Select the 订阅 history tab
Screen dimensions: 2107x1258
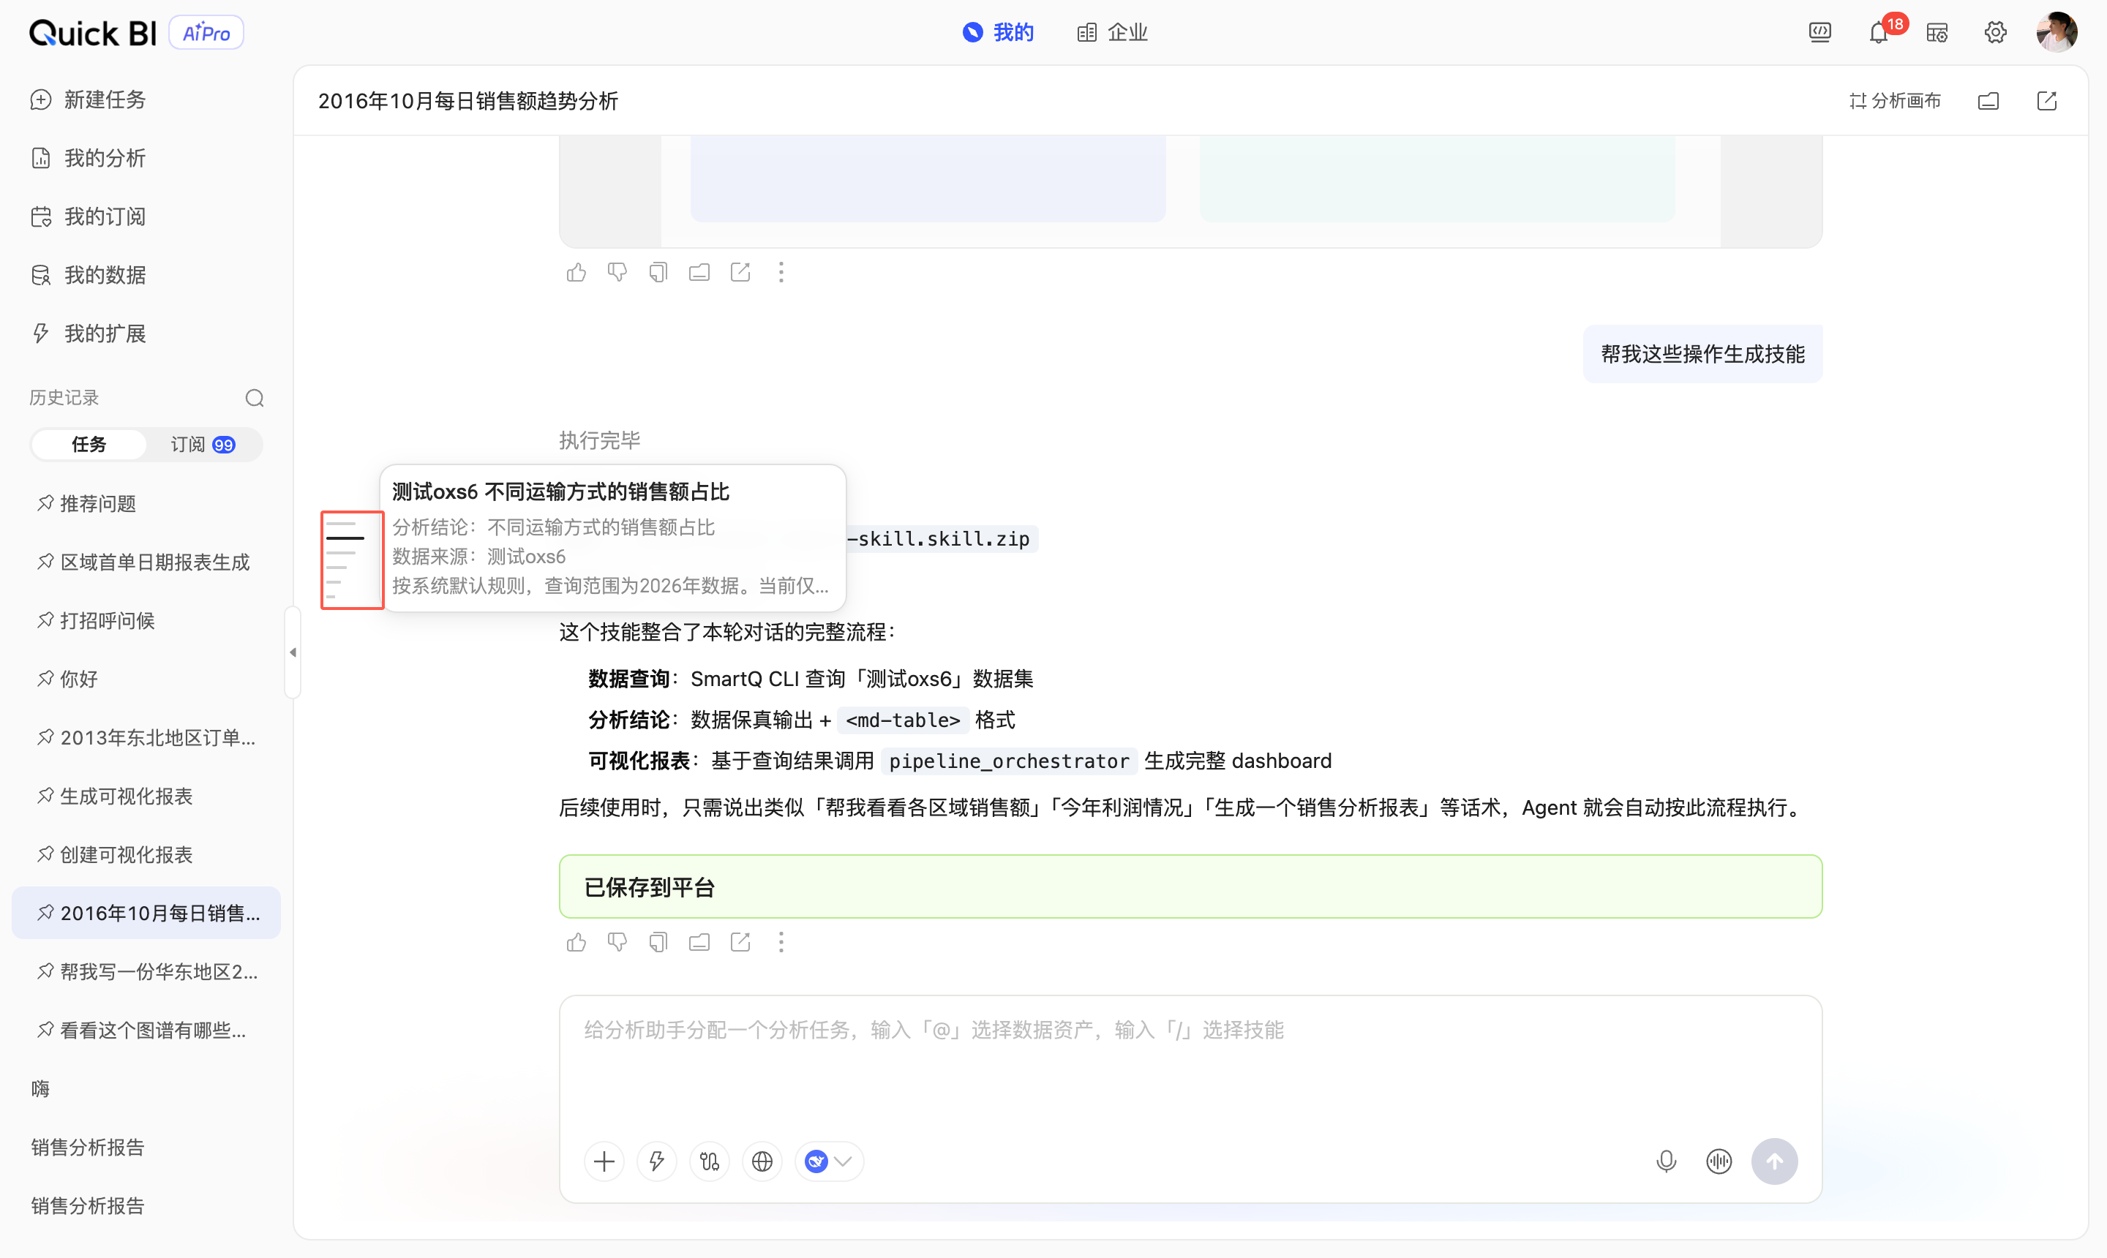click(x=203, y=444)
